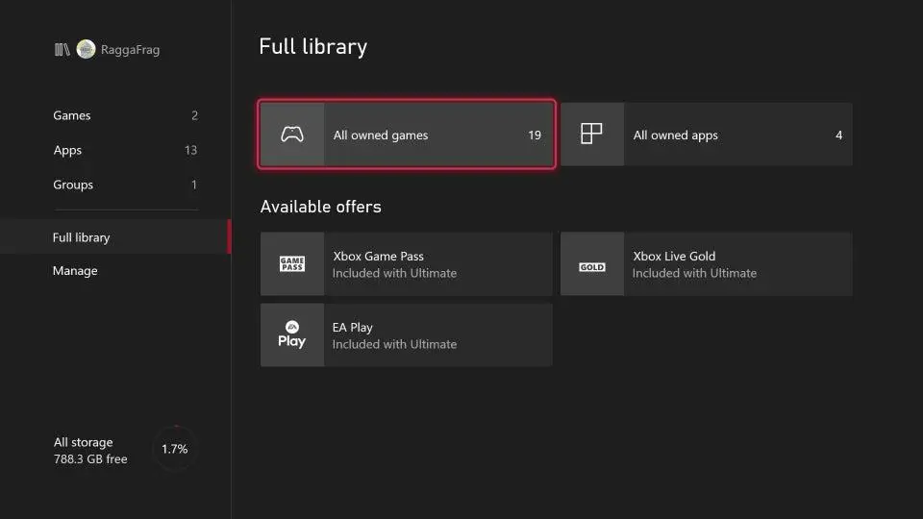The width and height of the screenshot is (923, 519).
Task: Click the Full library page heading
Action: [313, 46]
